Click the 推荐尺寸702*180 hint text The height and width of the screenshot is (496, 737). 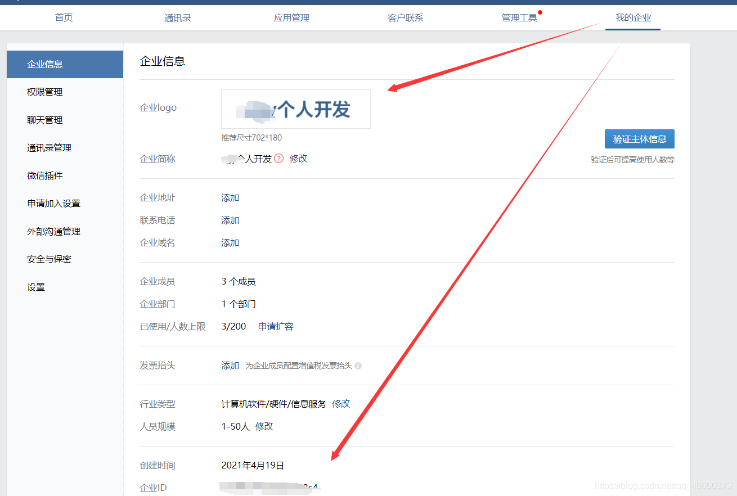(251, 138)
